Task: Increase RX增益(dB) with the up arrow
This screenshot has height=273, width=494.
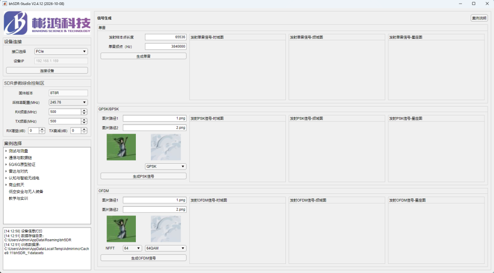Action: click(x=42, y=129)
